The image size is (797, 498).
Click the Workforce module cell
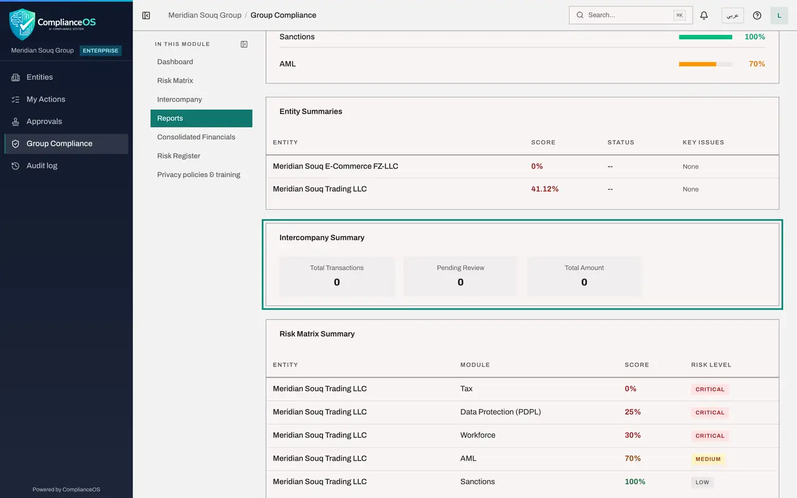pos(478,435)
